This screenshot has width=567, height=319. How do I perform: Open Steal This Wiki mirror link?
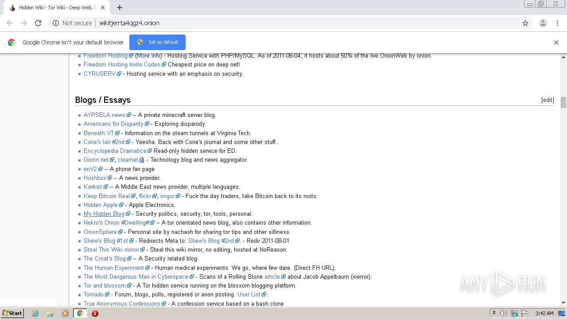coord(112,250)
